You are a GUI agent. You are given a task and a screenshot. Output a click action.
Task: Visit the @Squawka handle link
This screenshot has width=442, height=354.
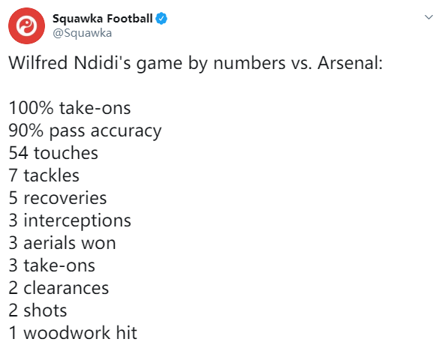[x=83, y=33]
